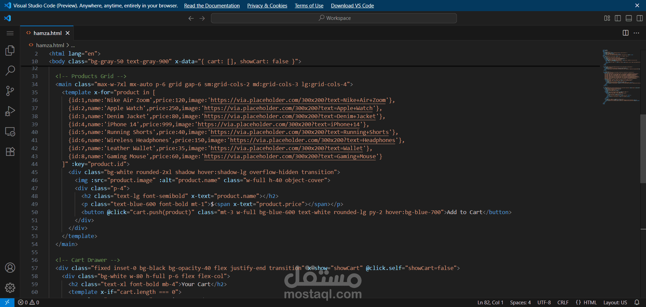Change indentation via Spaces: 4
The image size is (646, 307).
[520, 302]
